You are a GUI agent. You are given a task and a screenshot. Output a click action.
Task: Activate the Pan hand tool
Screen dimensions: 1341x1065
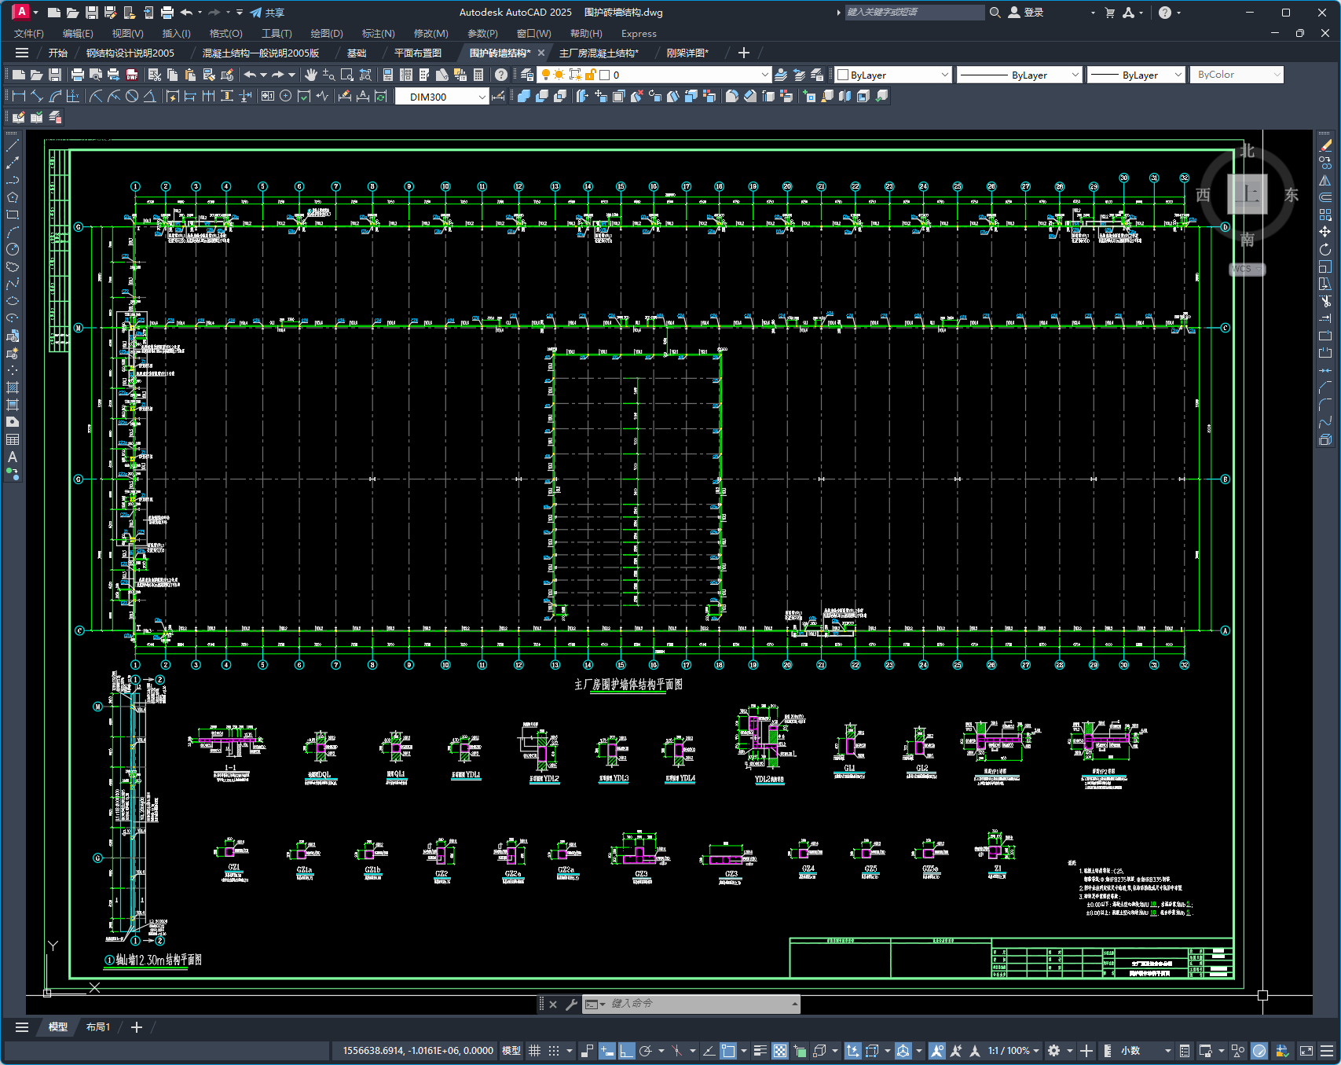coord(311,75)
